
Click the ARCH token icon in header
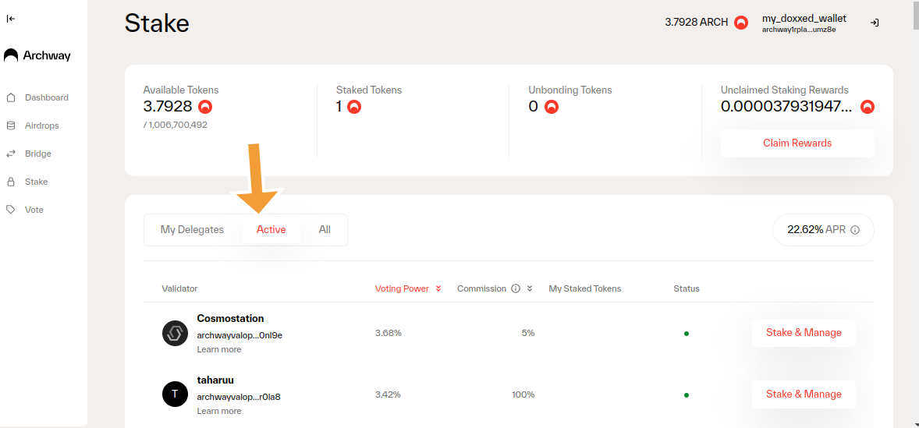tap(741, 23)
